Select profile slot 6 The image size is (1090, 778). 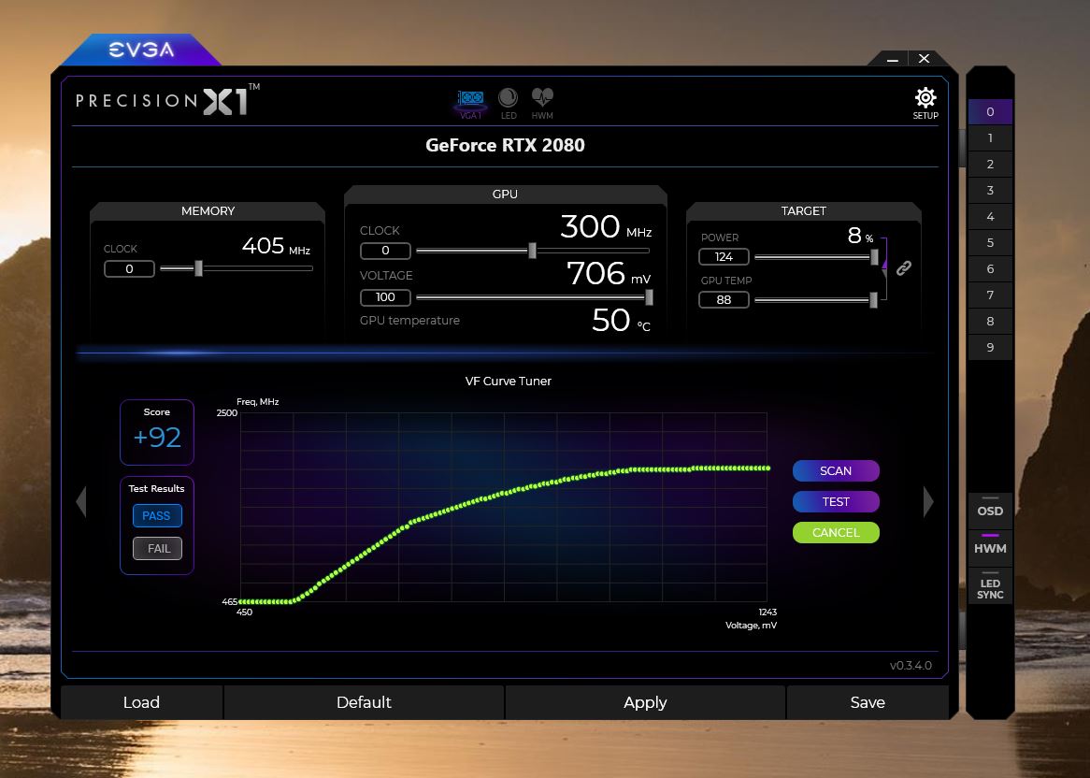[990, 268]
